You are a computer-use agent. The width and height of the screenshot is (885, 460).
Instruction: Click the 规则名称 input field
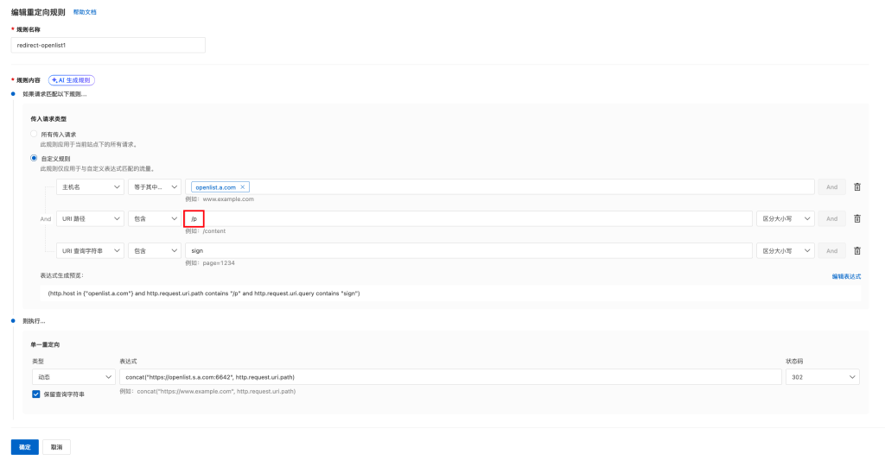[x=108, y=45]
